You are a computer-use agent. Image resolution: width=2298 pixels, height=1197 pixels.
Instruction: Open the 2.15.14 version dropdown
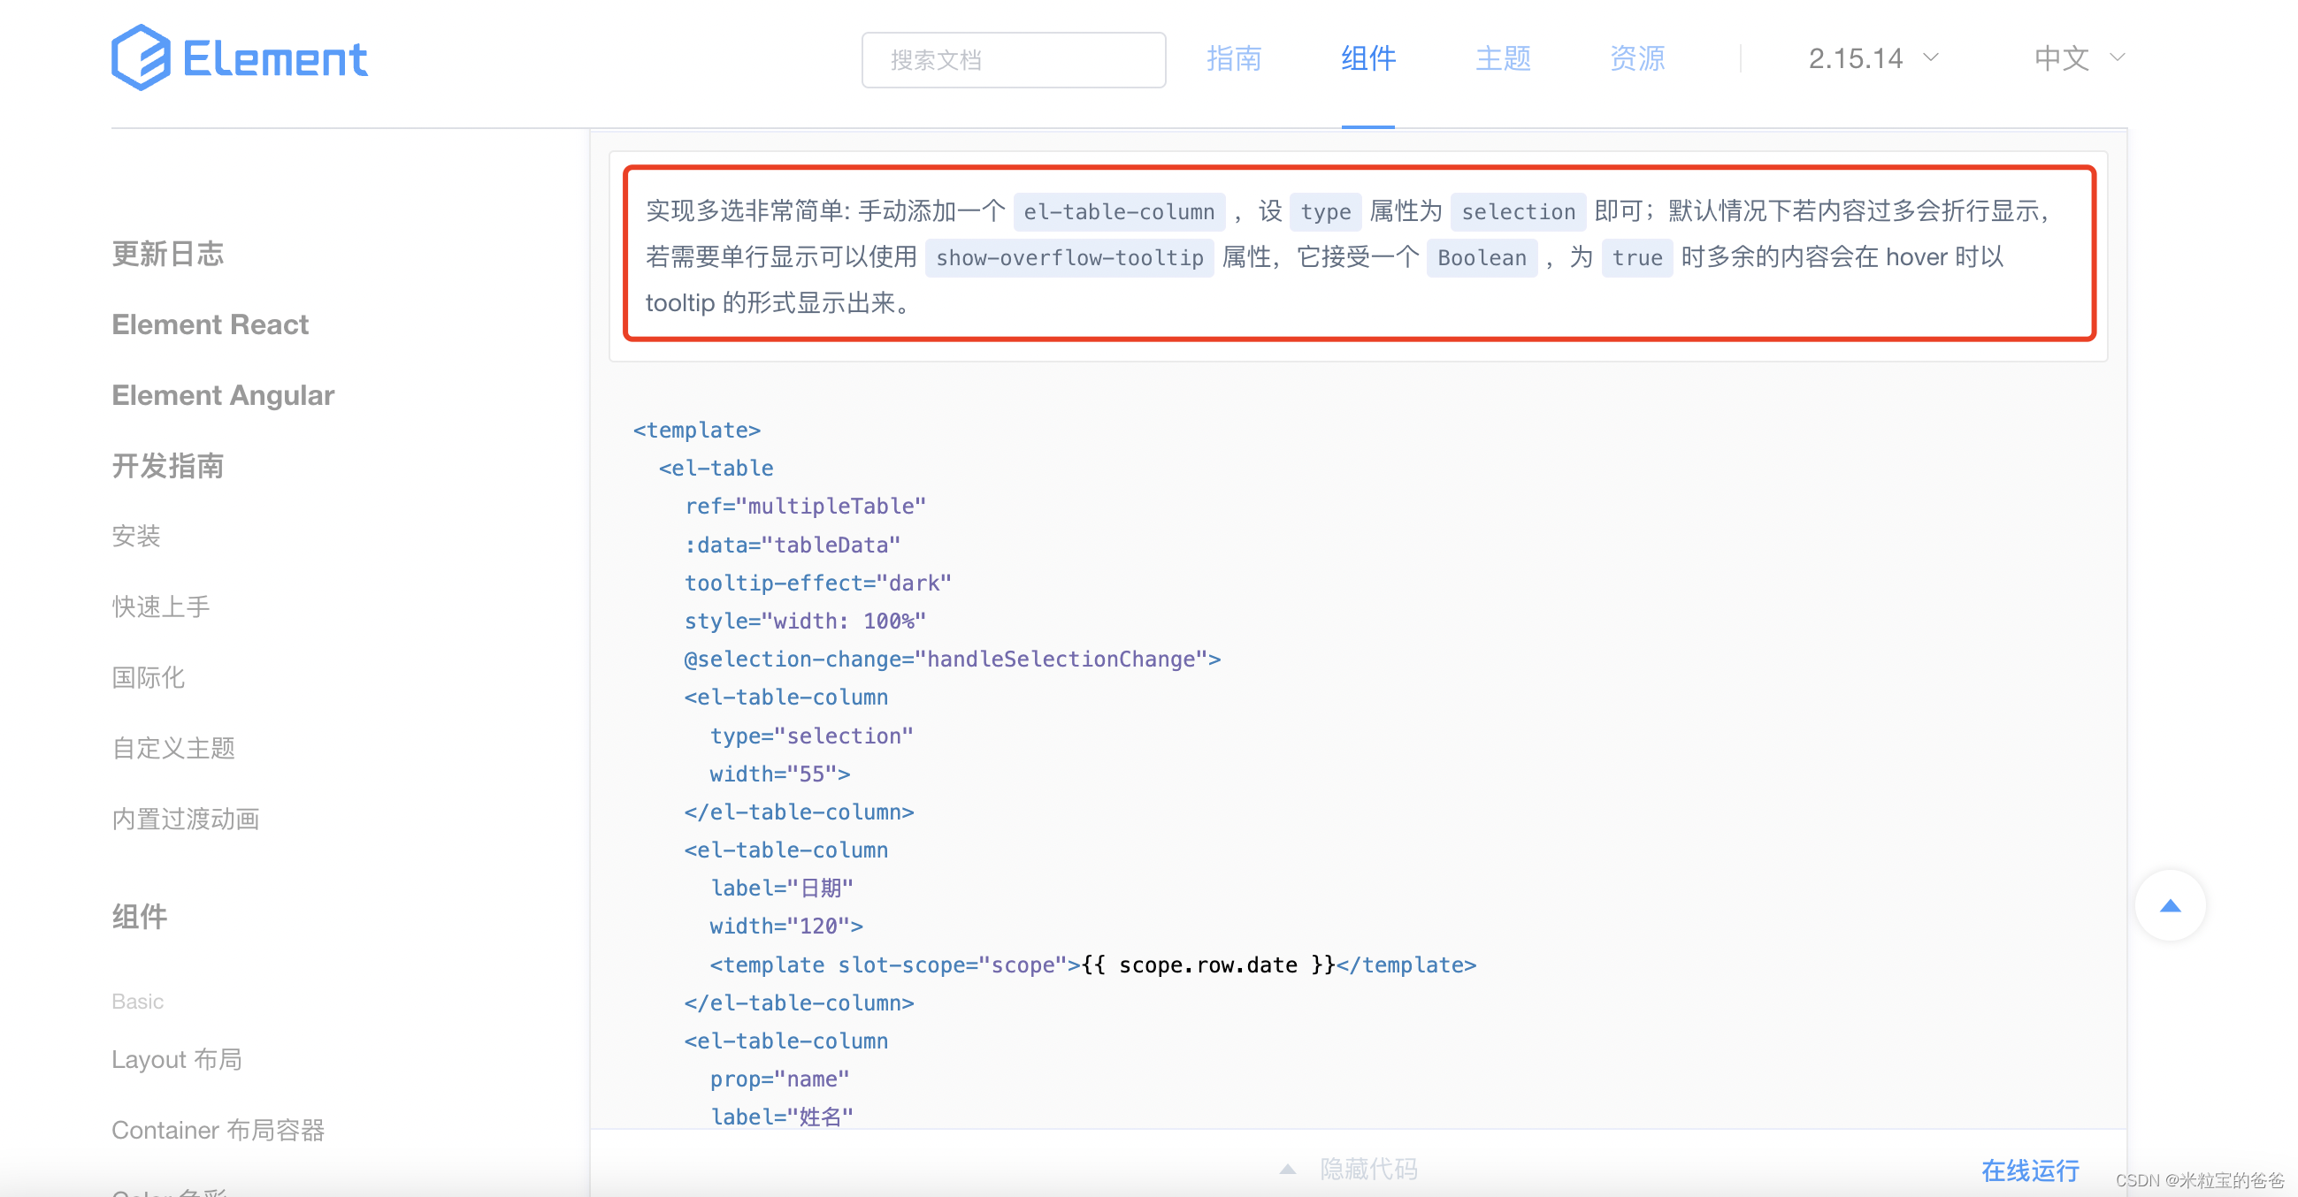pos(1873,59)
